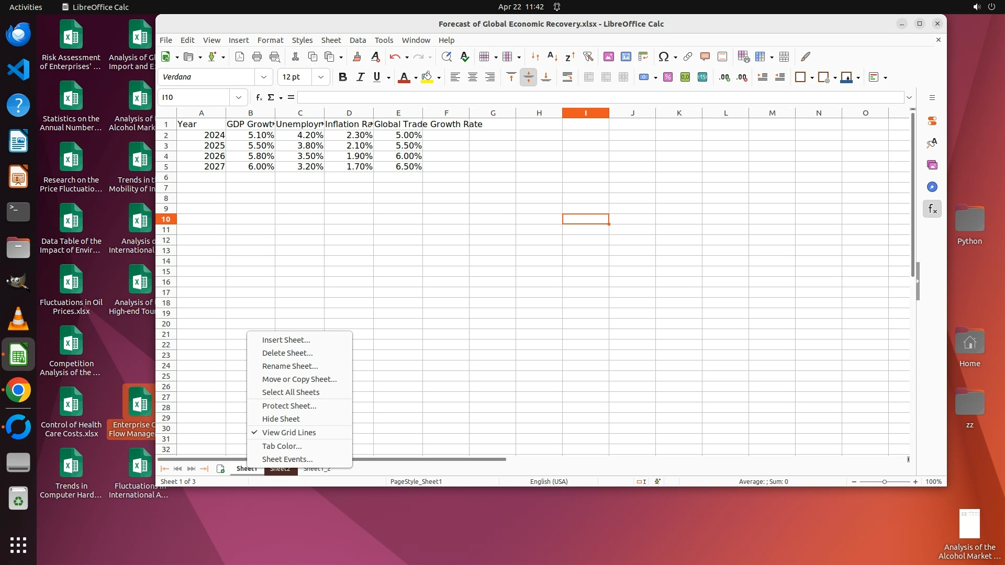This screenshot has height=565, width=1005.
Task: Click the AutoFilter icon
Action: (588, 56)
